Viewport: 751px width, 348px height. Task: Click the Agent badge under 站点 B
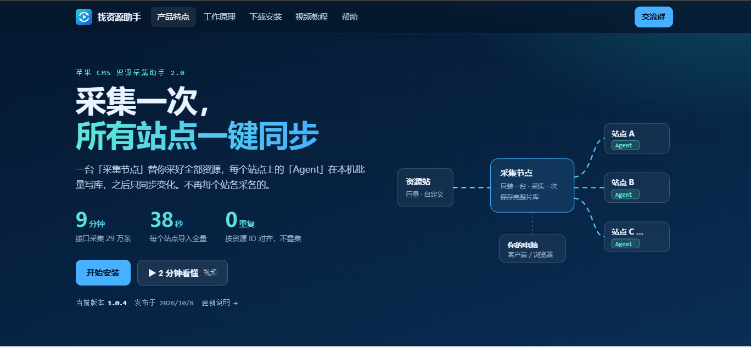coord(625,195)
